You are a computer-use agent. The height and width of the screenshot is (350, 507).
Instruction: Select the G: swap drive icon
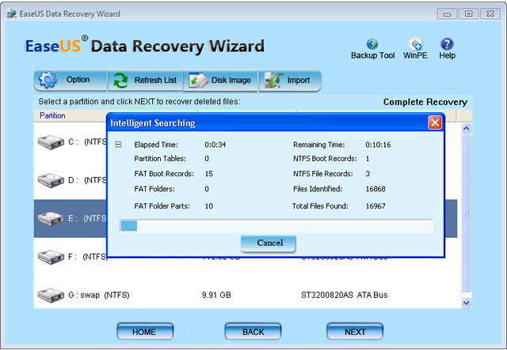coord(51,295)
